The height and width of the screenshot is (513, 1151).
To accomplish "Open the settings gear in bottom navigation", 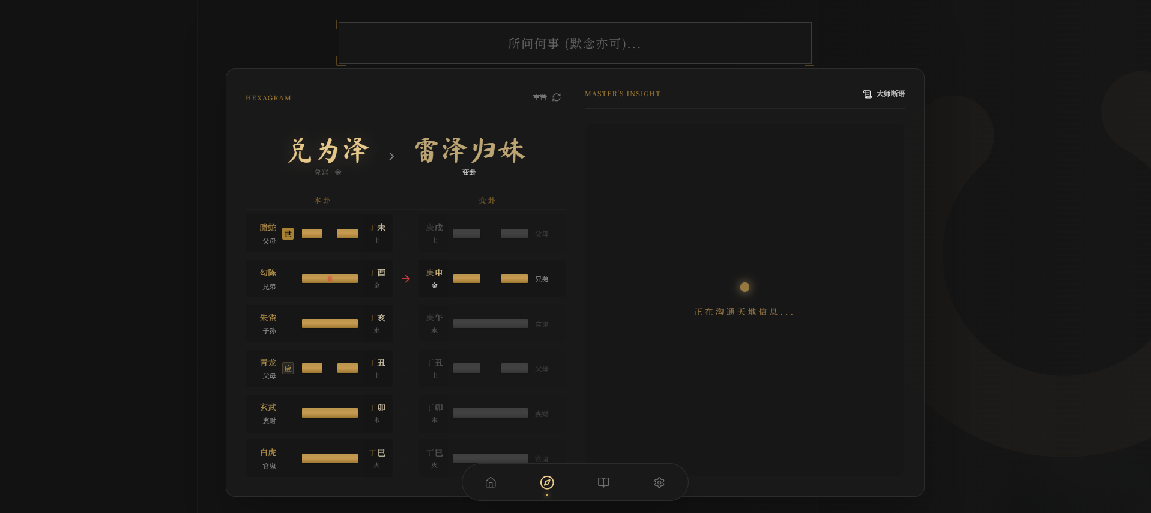I will coord(659,482).
